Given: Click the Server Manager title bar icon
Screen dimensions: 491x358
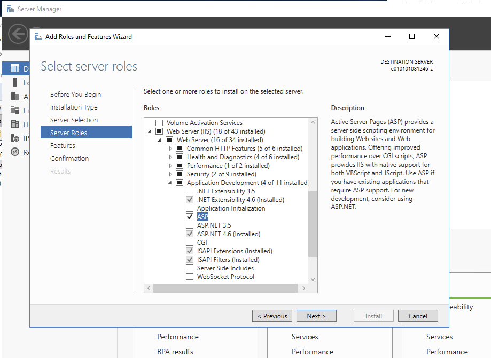Looking at the screenshot, I should 11,9.
